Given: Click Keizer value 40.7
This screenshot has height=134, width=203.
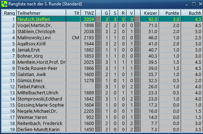Looking at the screenshot, I should pyautogui.click(x=150, y=50).
